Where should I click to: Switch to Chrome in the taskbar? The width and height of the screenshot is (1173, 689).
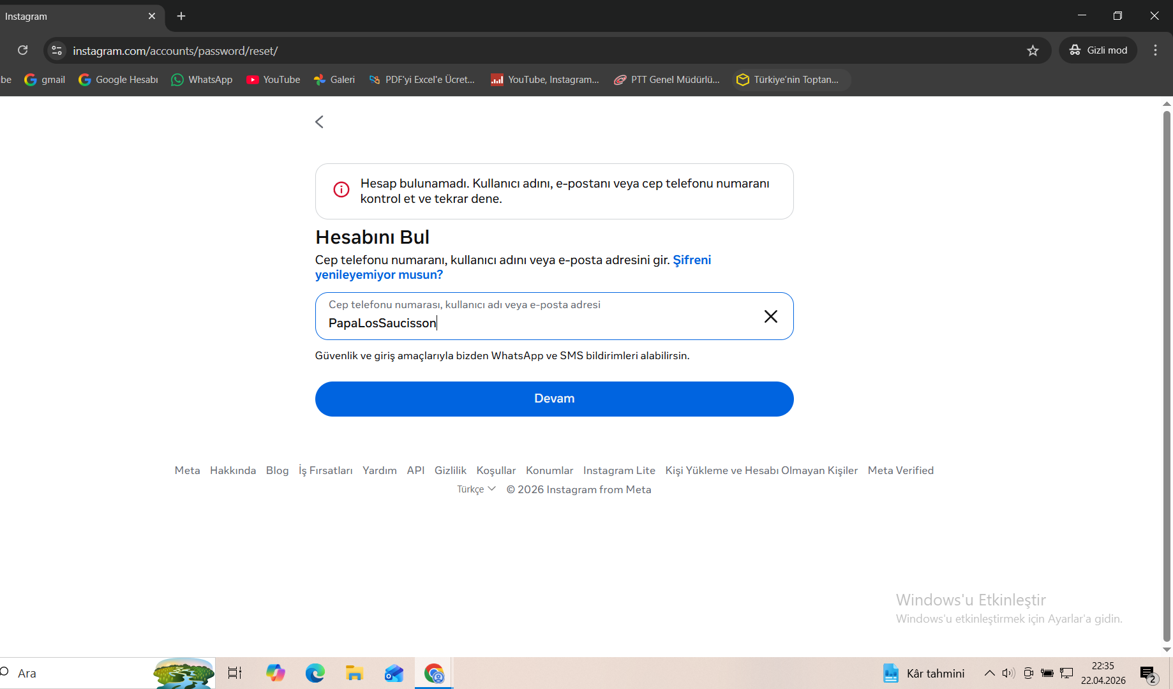click(x=434, y=673)
